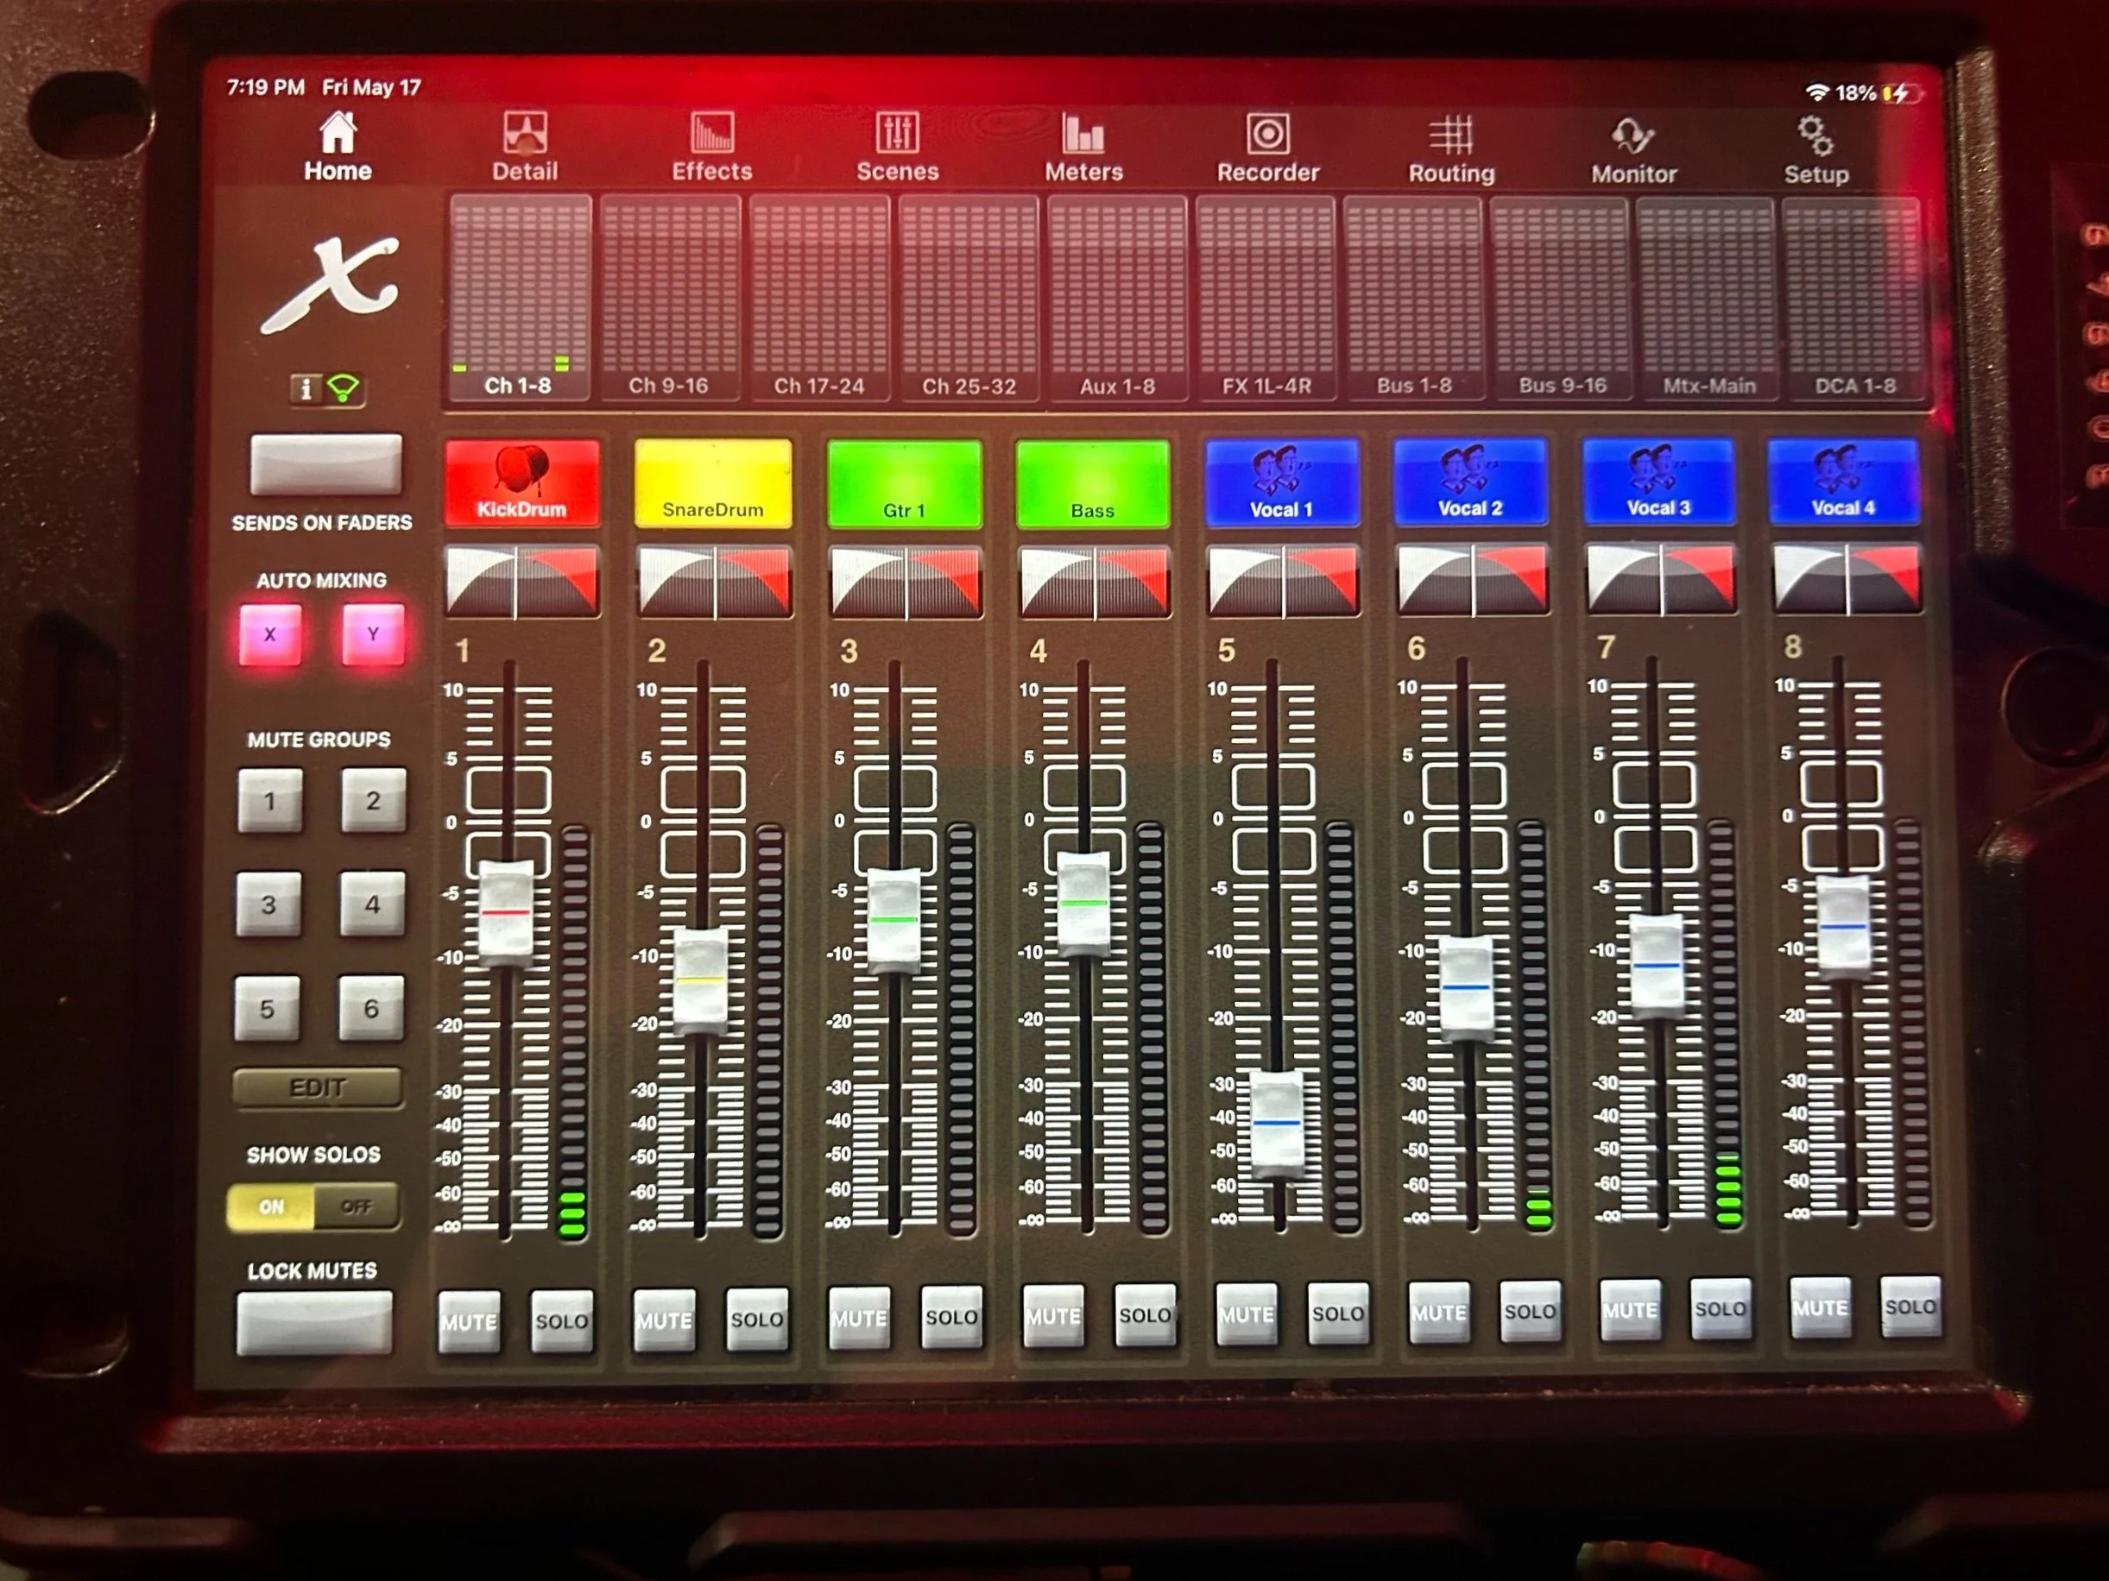2109x1581 pixels.
Task: Open the SnareDrum channel label strip
Action: pyautogui.click(x=712, y=484)
